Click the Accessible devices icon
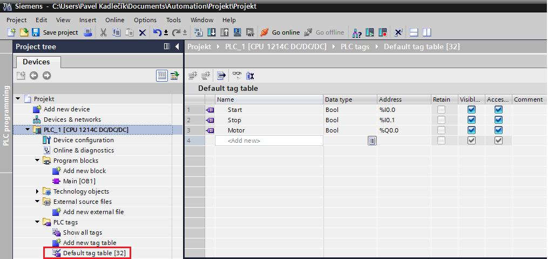 [x=357, y=32]
